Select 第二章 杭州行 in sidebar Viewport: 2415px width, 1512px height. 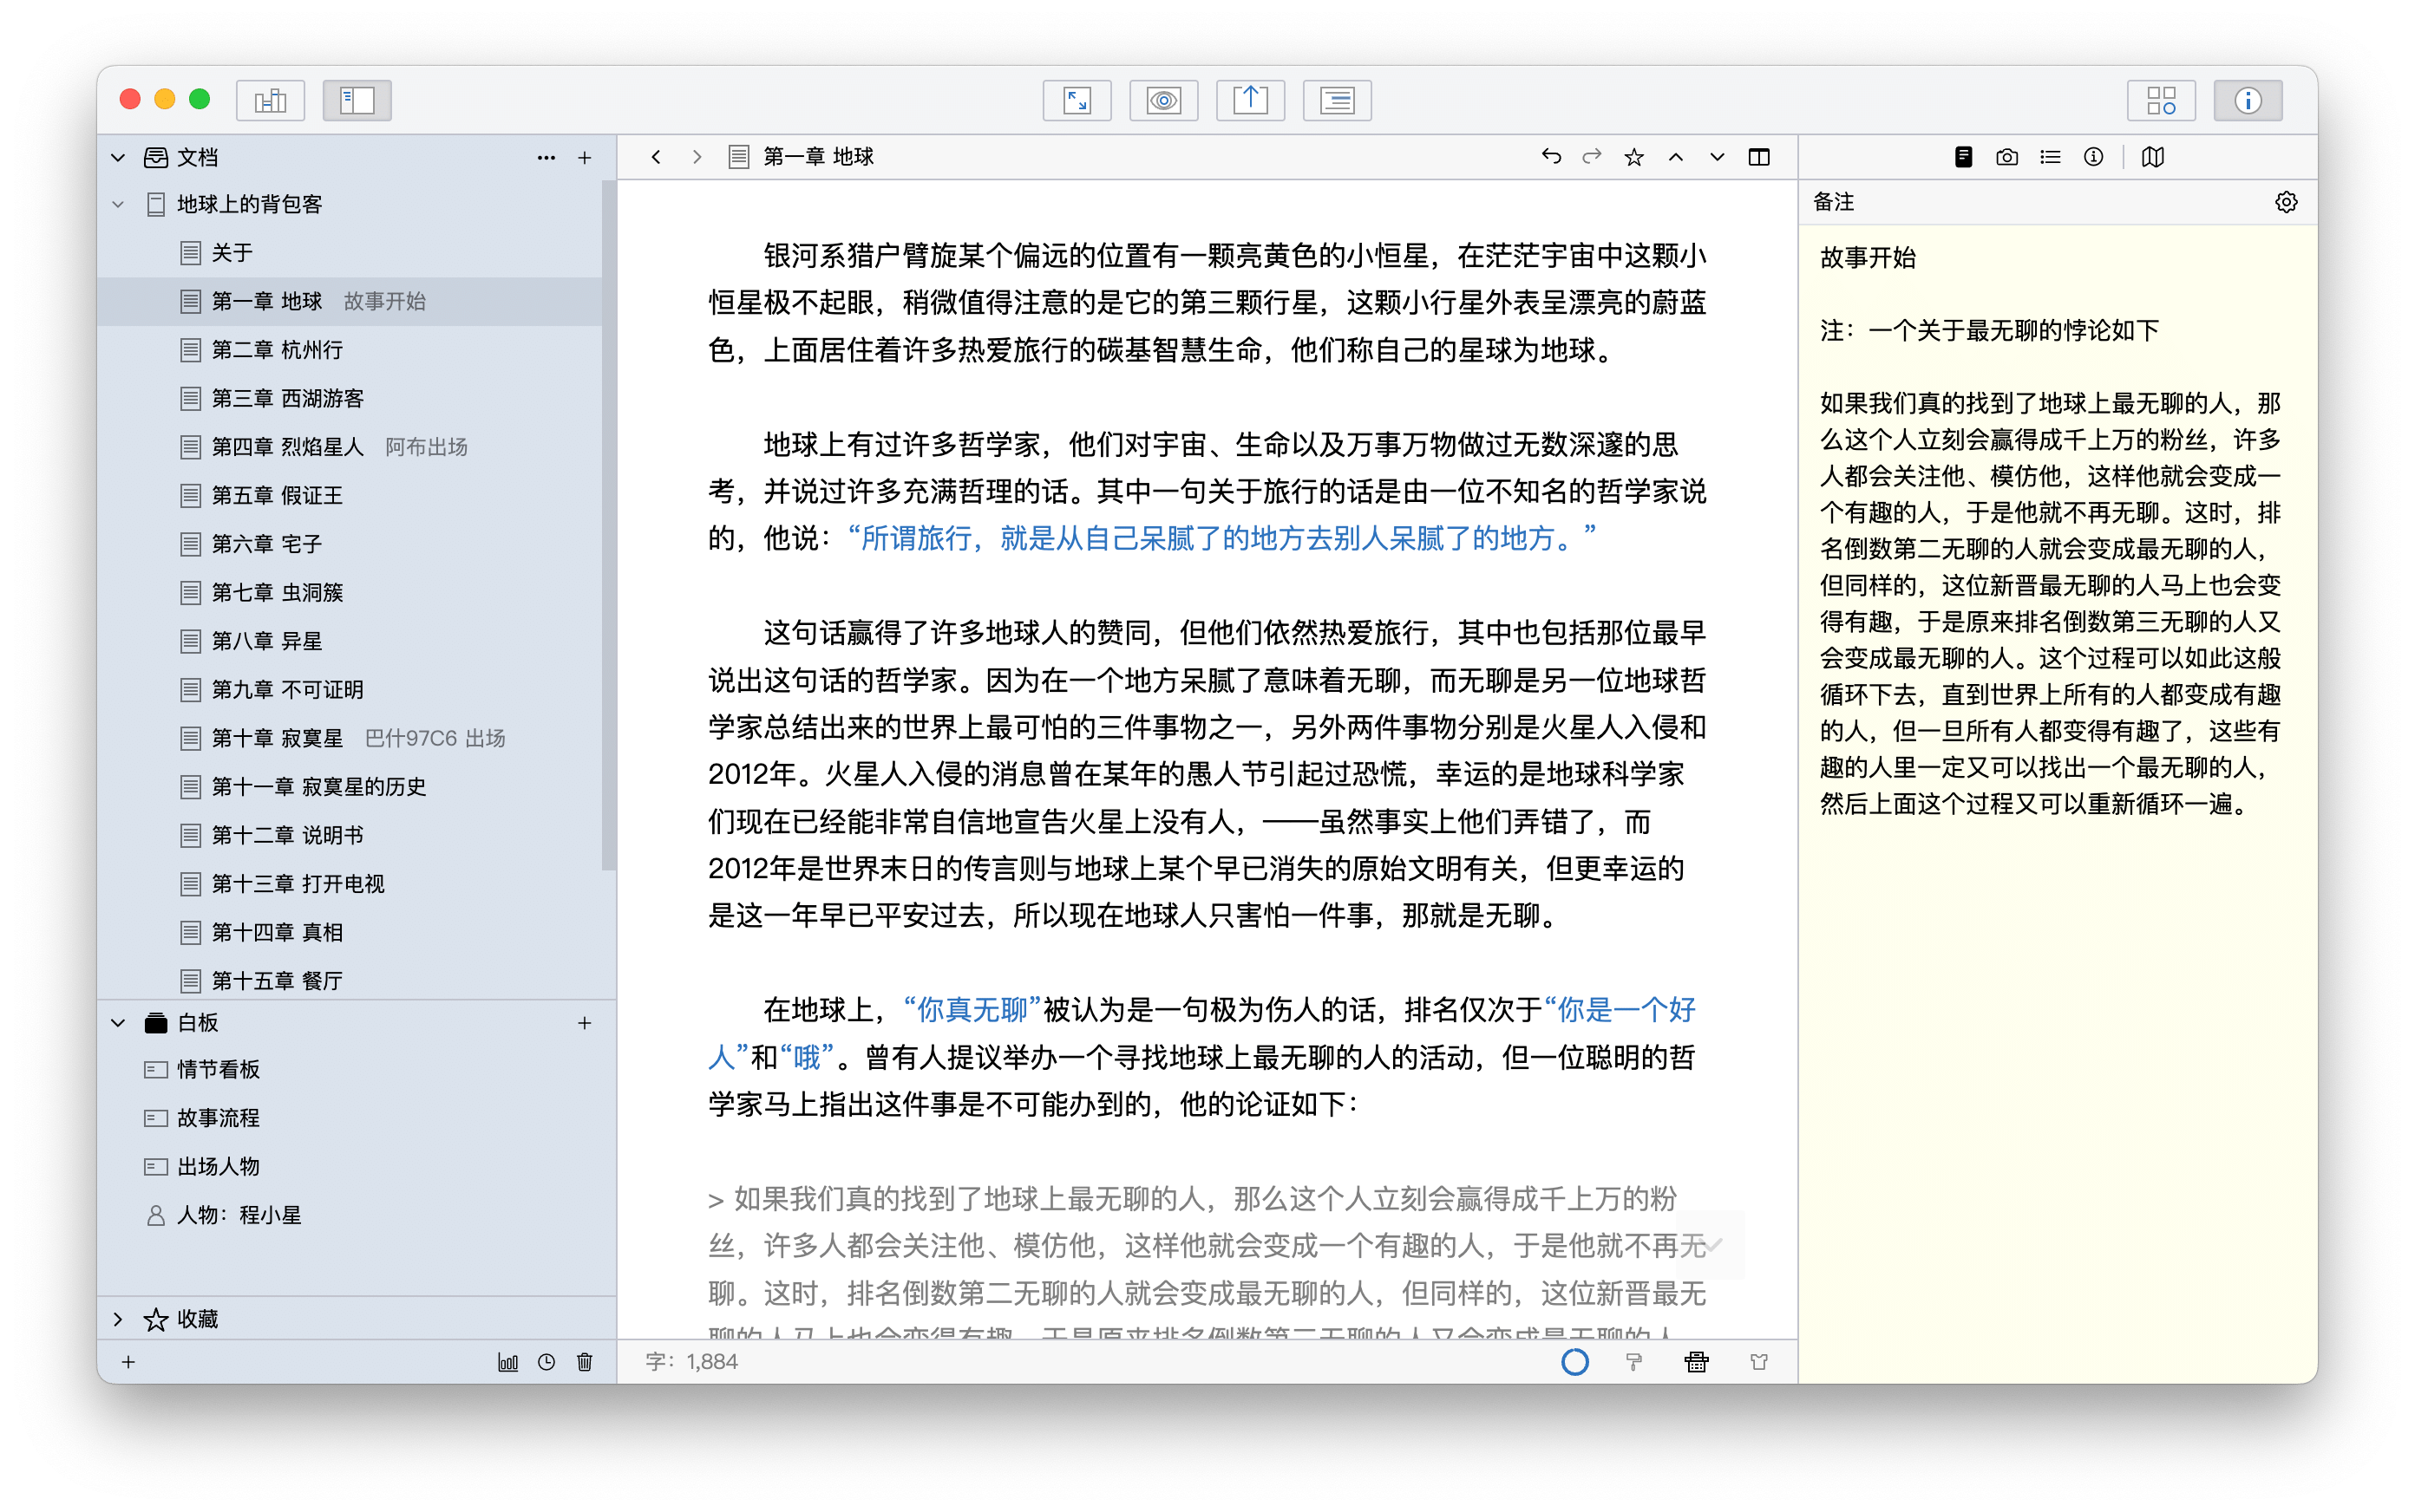[349, 350]
